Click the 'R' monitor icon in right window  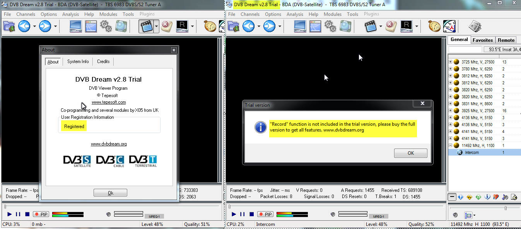(x=407, y=26)
